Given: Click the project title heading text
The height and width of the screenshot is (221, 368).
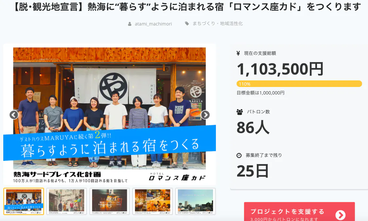Looking at the screenshot, I should coord(186,7).
